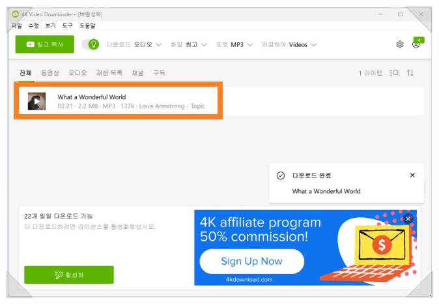Click the account icon with green badge
The height and width of the screenshot is (304, 439).
click(417, 43)
